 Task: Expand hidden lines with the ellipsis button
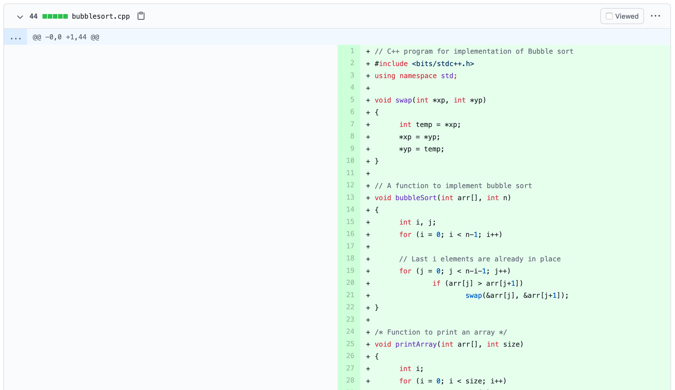16,37
